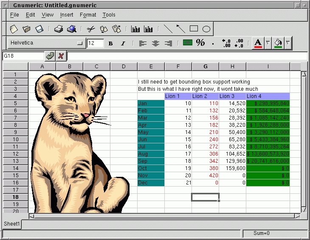The height and width of the screenshot is (240, 310).
Task: Click the red font color swatch
Action: click(x=258, y=43)
